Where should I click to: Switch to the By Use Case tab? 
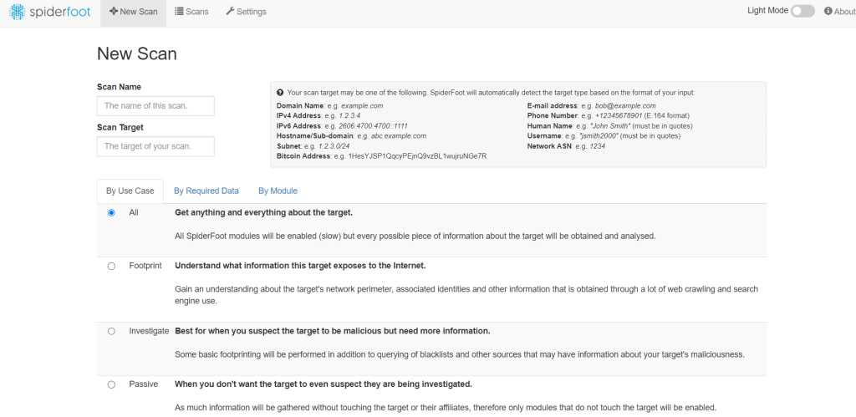pyautogui.click(x=130, y=191)
